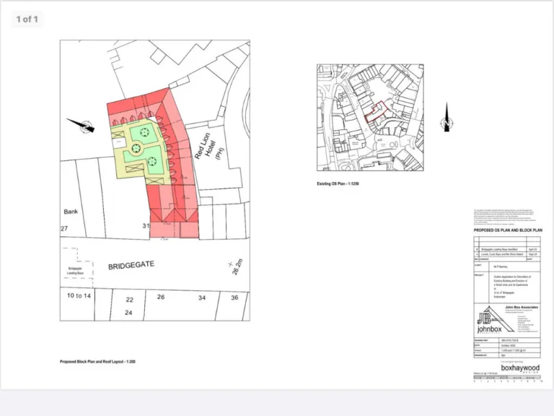This screenshot has height=416, width=554.
Task: Click the "Proposed OS Plan and Block Plan" title
Action: click(507, 230)
